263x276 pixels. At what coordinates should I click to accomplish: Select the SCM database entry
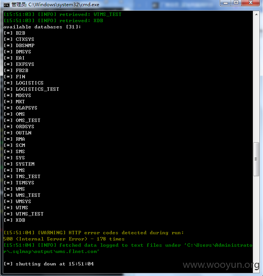pos(14,145)
